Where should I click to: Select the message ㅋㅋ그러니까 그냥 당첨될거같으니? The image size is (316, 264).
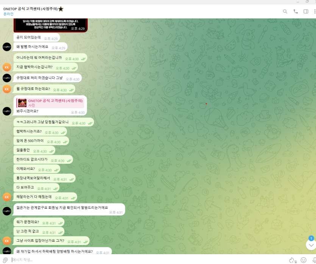tap(54, 122)
